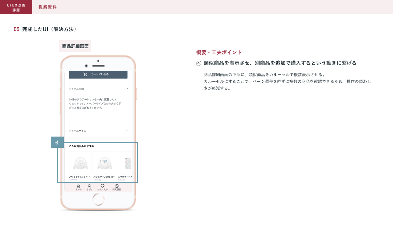The image size is (393, 239).
Task: Open the スウェット/SHE is… product name link
Action: (x=104, y=177)
